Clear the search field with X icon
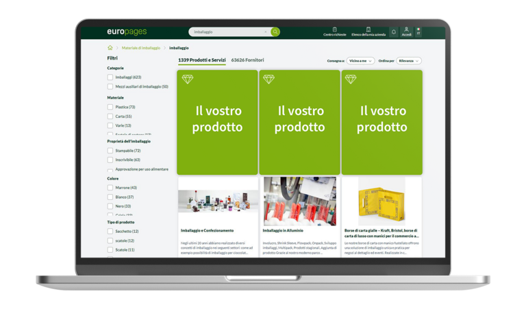Image resolution: width=526 pixels, height=309 pixels. pyautogui.click(x=266, y=32)
